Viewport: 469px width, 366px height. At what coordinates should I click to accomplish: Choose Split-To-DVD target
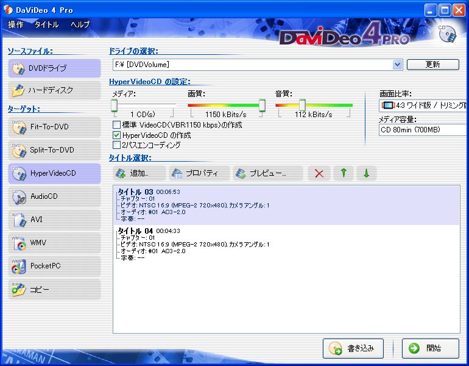click(54, 149)
